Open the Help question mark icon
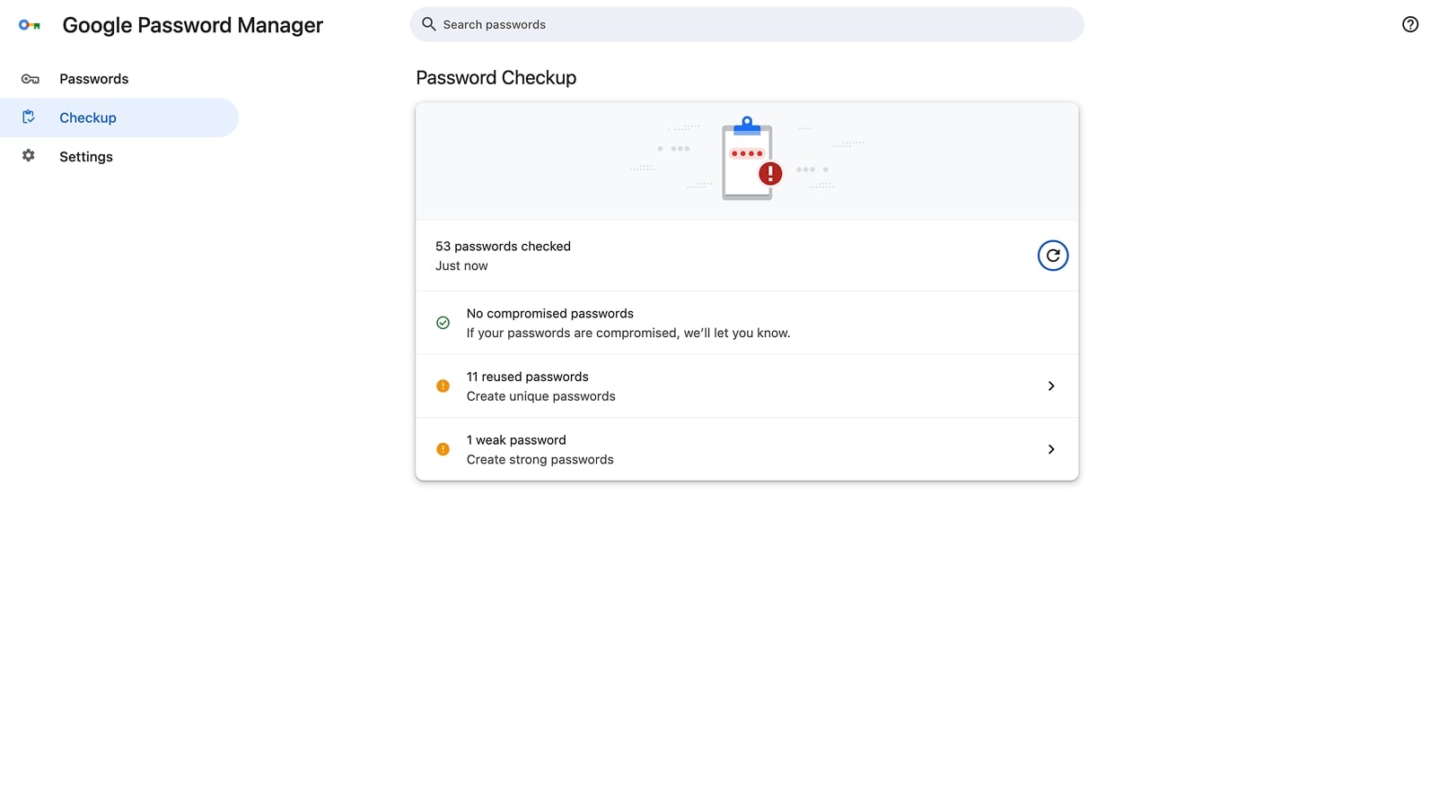Viewport: 1430px width, 807px height. (1409, 24)
